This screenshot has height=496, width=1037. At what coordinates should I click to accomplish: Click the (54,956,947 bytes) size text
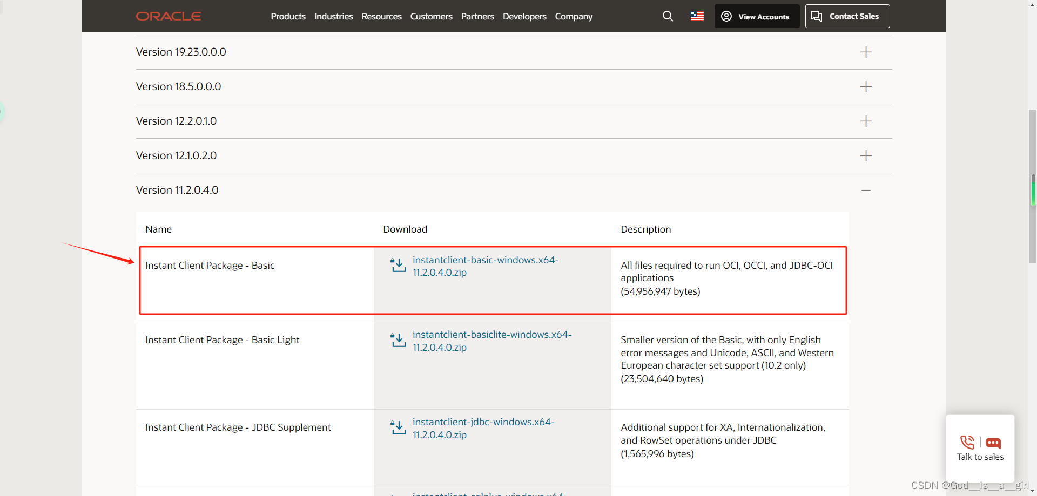click(x=661, y=291)
